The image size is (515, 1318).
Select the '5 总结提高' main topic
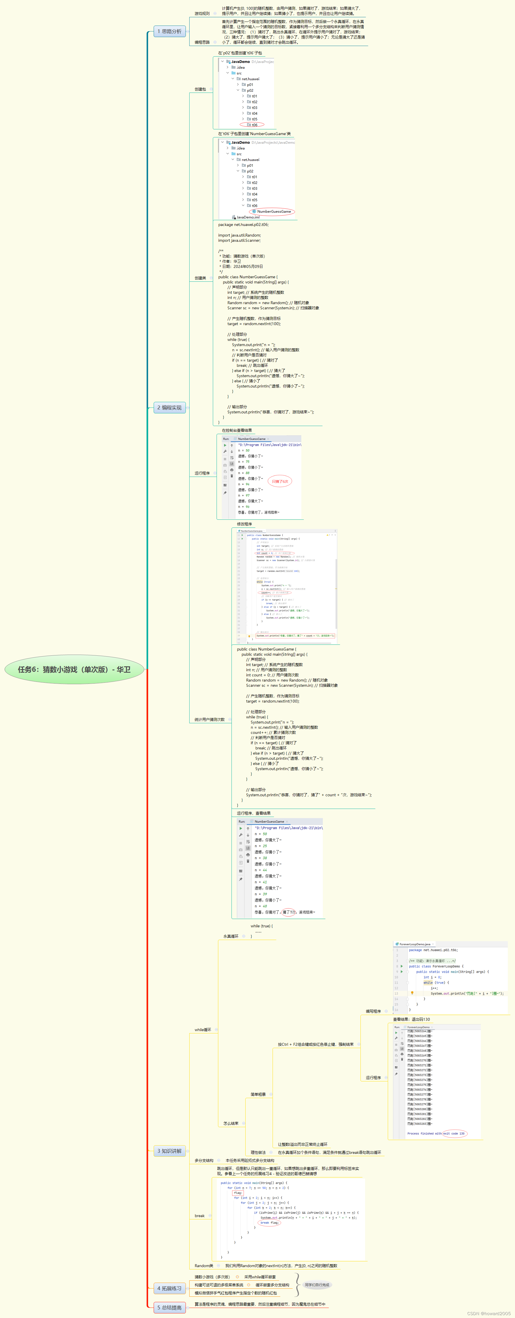169,1307
